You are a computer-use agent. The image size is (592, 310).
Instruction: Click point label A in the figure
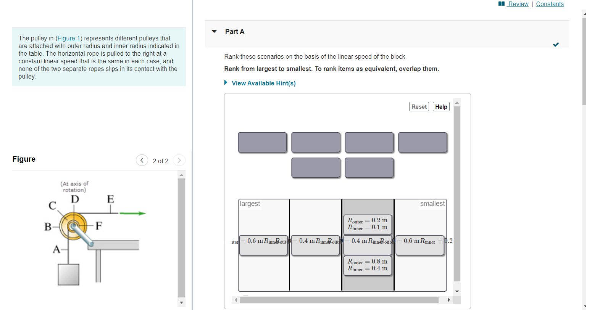coord(56,250)
